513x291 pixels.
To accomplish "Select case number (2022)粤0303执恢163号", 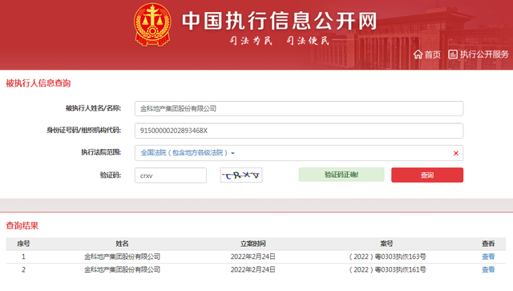I will tap(387, 257).
